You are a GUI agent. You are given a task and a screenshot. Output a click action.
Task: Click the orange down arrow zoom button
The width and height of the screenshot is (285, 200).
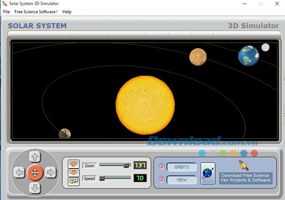coord(74,172)
